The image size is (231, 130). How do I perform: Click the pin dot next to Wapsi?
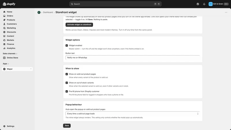click(x=31, y=69)
